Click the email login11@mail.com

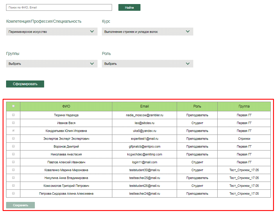pyautogui.click(x=144, y=162)
